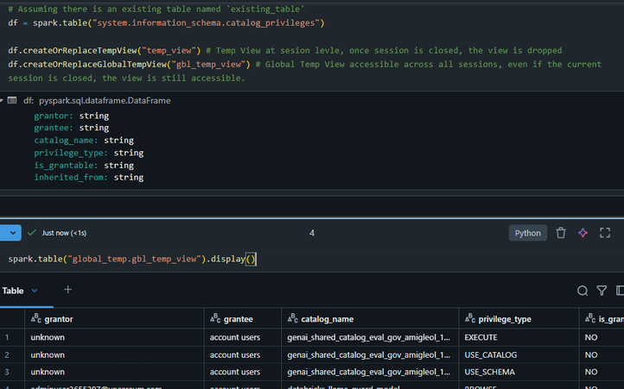Open the table filter funnel icon
624x389 pixels.
point(602,291)
